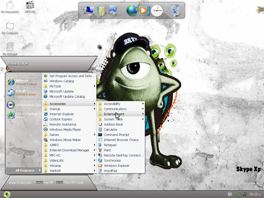The image size is (264, 198).
Task: Click the computer monitor icon in the dock
Action: 89,11
